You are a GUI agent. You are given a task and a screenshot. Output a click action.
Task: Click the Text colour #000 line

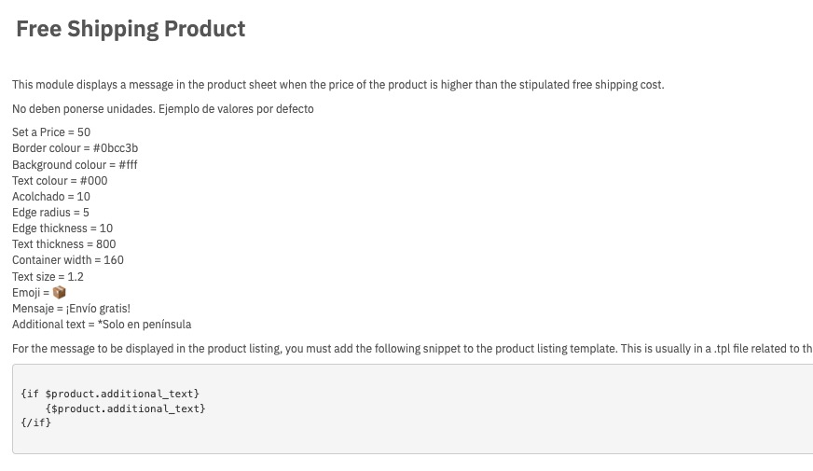[x=60, y=181]
